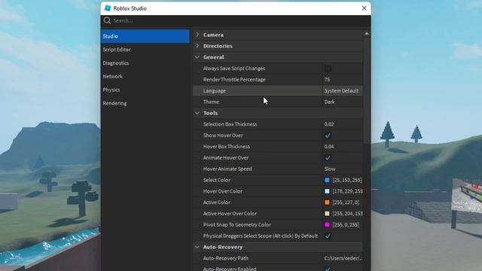Edit Hover Box Thickness value 0.04
The height and width of the screenshot is (271, 482).
pyautogui.click(x=342, y=147)
